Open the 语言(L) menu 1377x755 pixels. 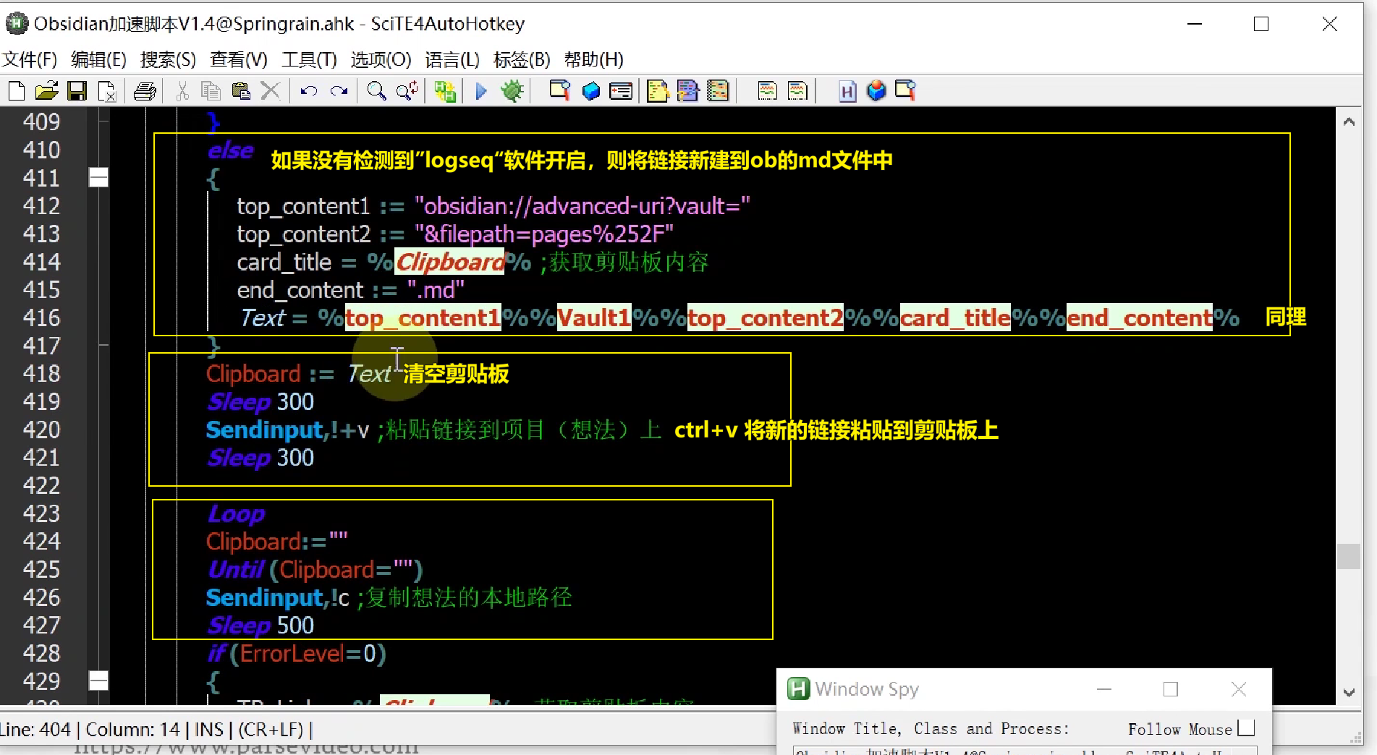click(452, 59)
